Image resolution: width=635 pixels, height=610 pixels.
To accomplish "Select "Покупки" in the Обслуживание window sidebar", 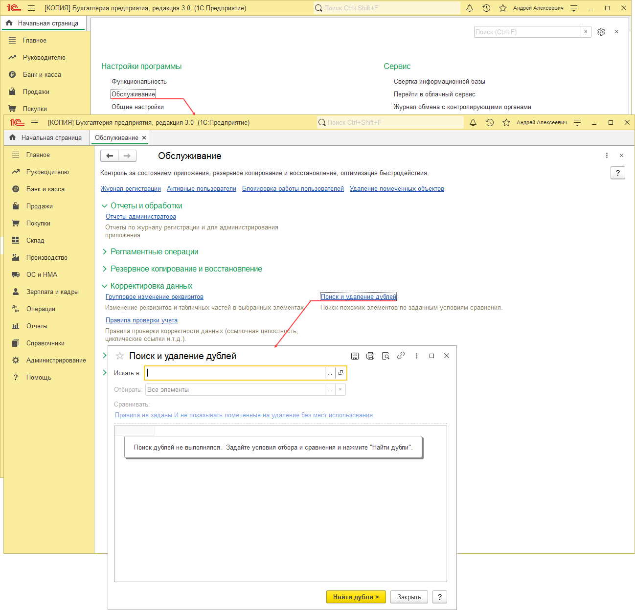I will coord(38,224).
